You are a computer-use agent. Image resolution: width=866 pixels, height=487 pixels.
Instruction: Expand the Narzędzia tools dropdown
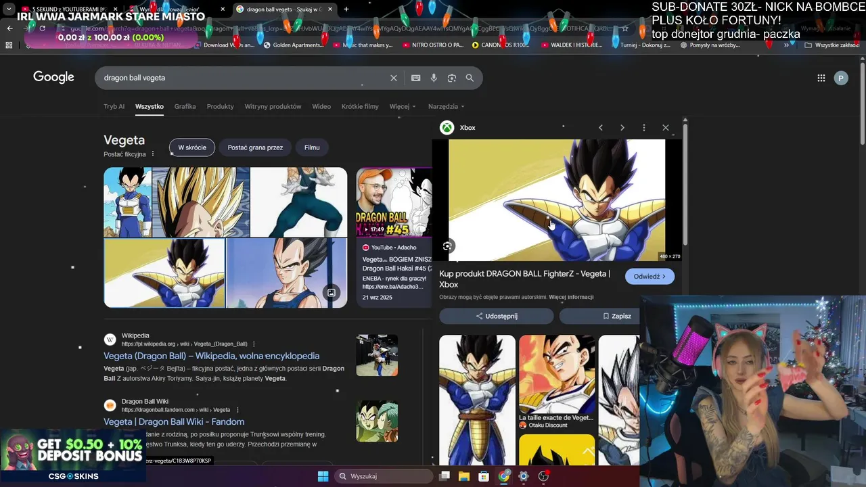[x=446, y=106]
